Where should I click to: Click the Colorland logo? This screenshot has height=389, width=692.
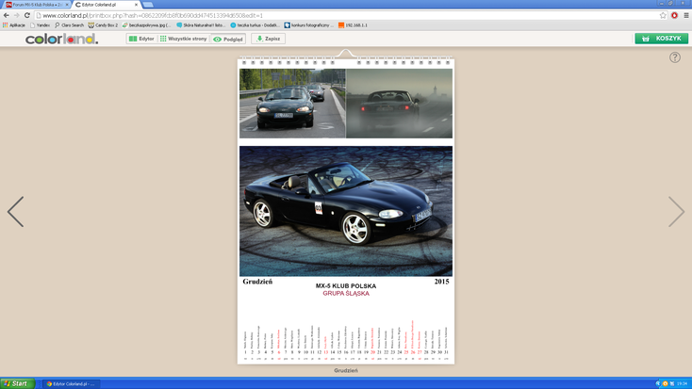coord(61,39)
